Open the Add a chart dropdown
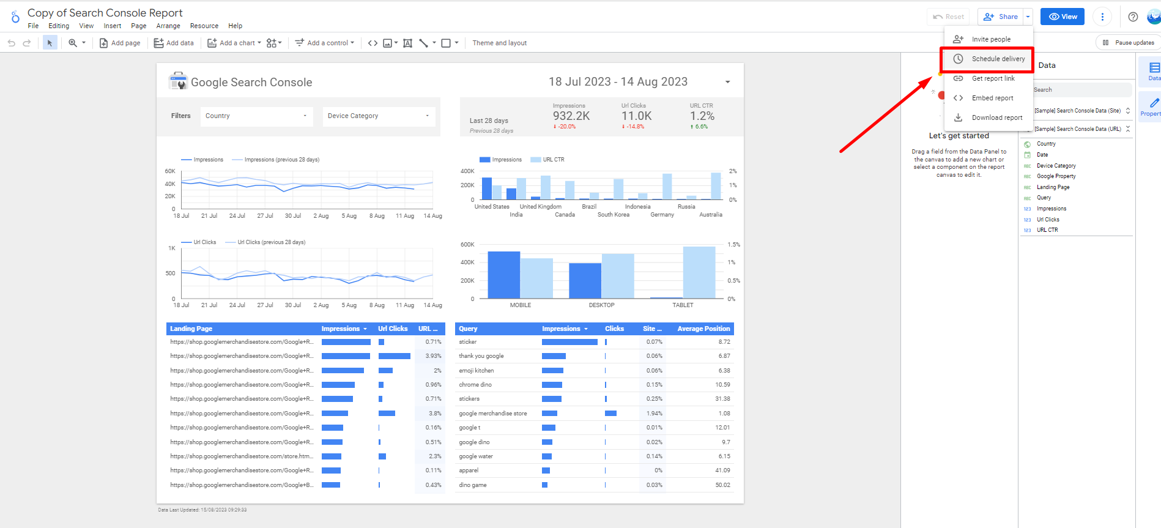Viewport: 1161px width, 528px height. tap(234, 43)
